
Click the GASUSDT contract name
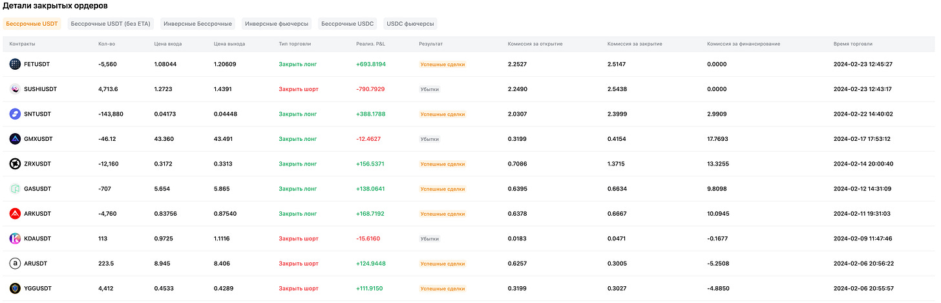[x=37, y=189]
